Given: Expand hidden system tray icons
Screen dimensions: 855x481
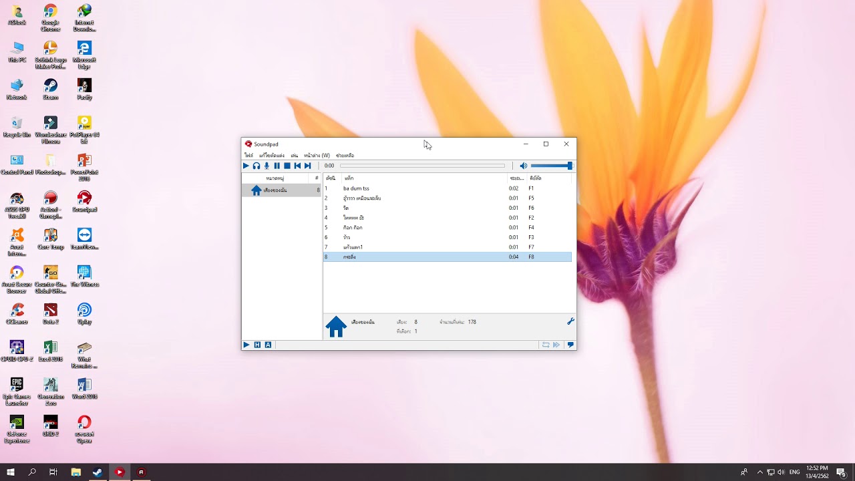Looking at the screenshot, I should [759, 472].
